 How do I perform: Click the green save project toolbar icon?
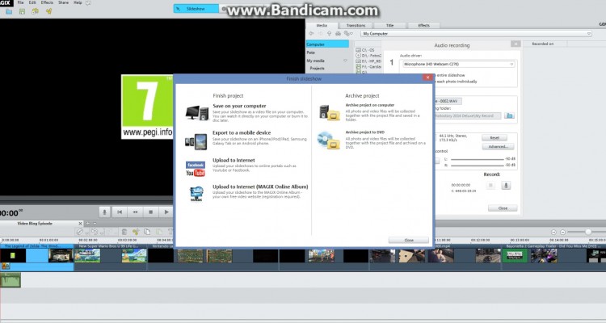click(x=22, y=11)
